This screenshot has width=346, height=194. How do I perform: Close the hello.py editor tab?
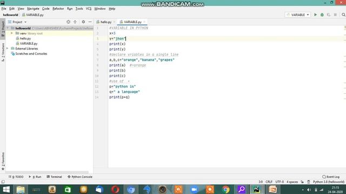point(114,22)
